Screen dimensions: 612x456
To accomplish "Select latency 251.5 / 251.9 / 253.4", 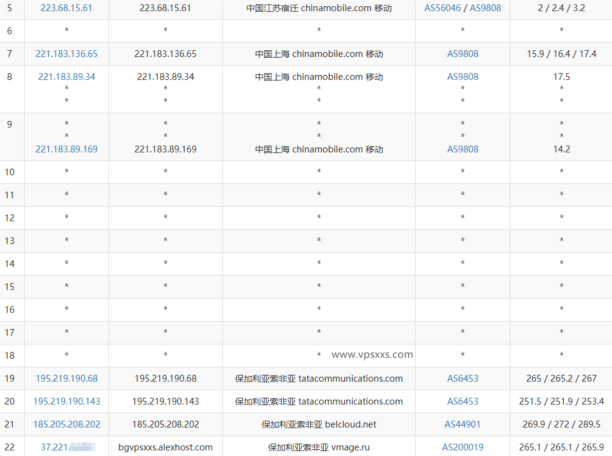I will [x=561, y=401].
